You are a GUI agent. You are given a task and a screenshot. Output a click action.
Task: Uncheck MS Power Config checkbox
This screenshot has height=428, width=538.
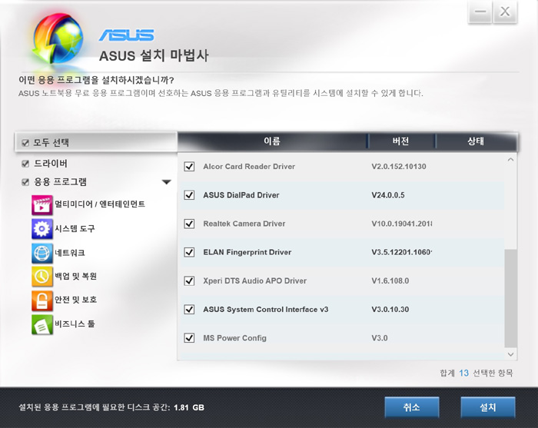(x=189, y=338)
